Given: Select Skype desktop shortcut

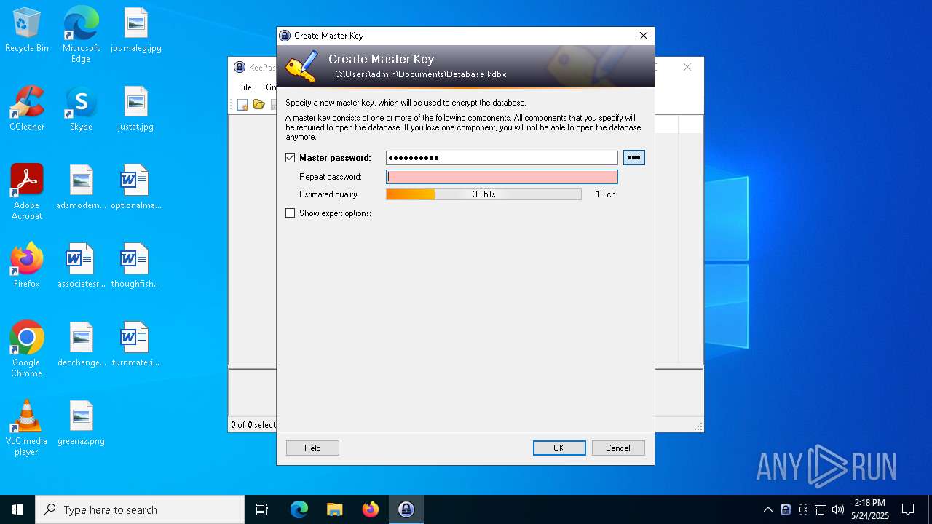Looking at the screenshot, I should click(81, 108).
